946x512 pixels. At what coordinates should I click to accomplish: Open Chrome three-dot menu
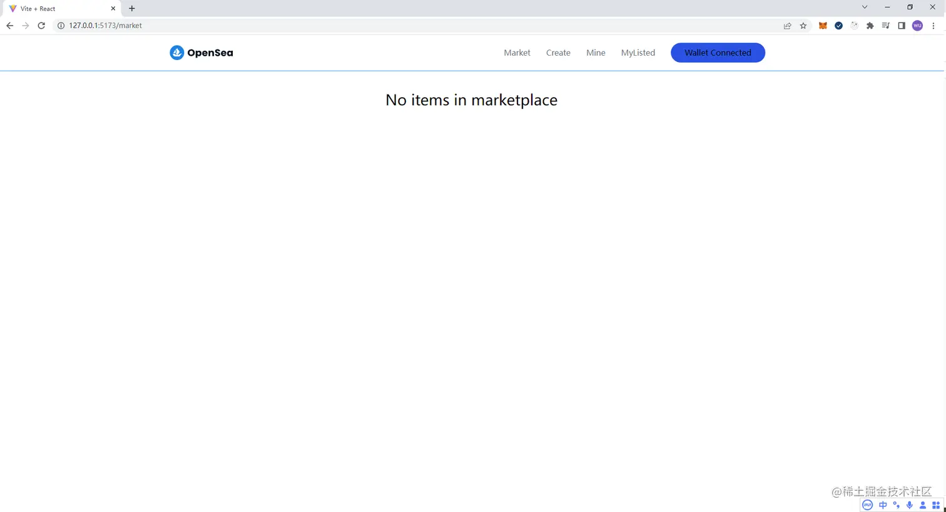(x=933, y=26)
